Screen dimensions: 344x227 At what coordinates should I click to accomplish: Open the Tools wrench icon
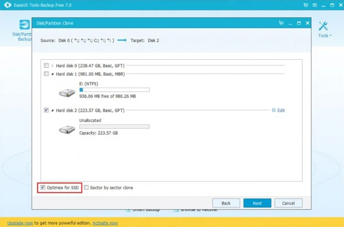(x=323, y=26)
